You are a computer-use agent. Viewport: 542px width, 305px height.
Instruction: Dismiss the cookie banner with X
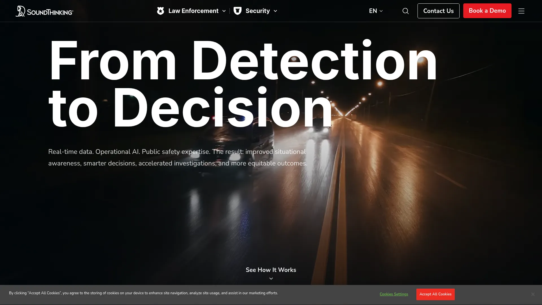(533, 294)
